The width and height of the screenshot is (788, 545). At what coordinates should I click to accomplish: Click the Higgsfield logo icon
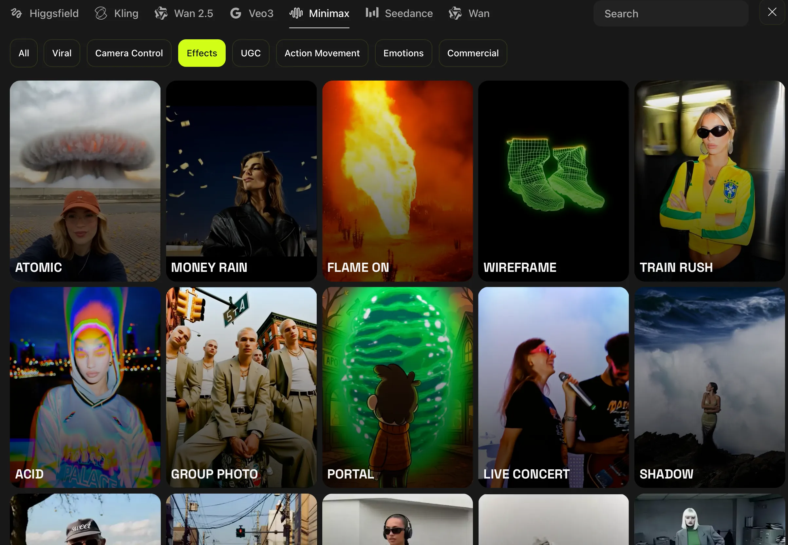16,13
